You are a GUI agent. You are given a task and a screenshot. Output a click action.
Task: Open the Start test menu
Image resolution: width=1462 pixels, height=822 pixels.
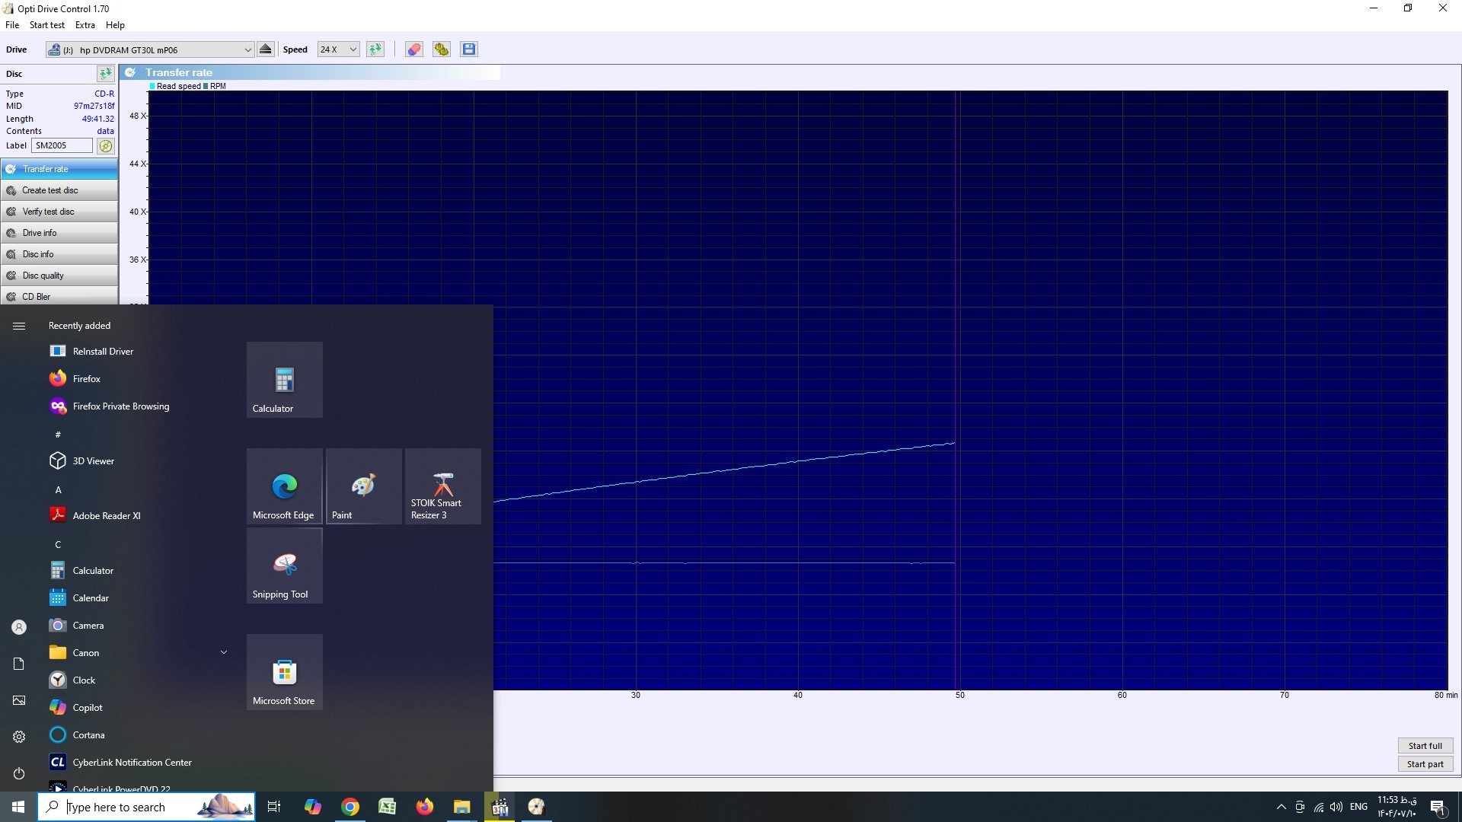pos(46,25)
